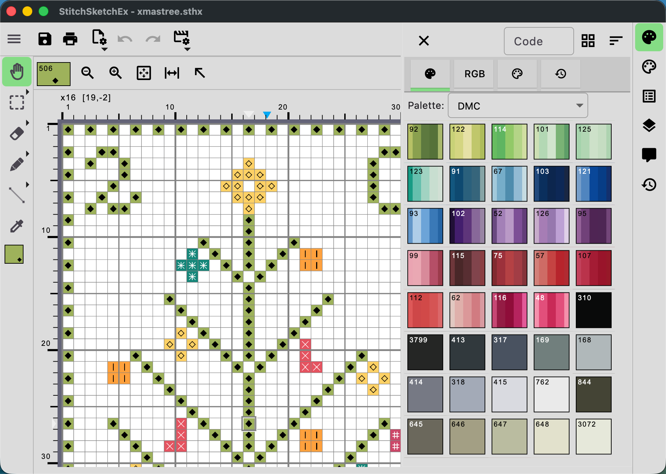Viewport: 666px width, 474px height.
Task: Switch to the recent colors history tab
Action: click(561, 74)
